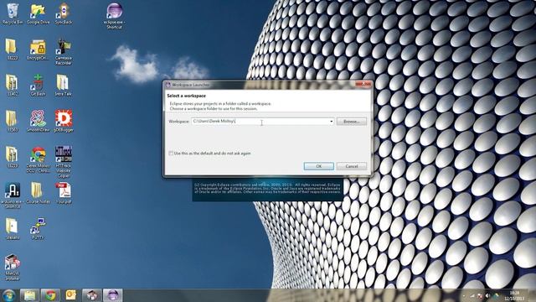Open the Outlook icon in taskbar

tap(71, 295)
